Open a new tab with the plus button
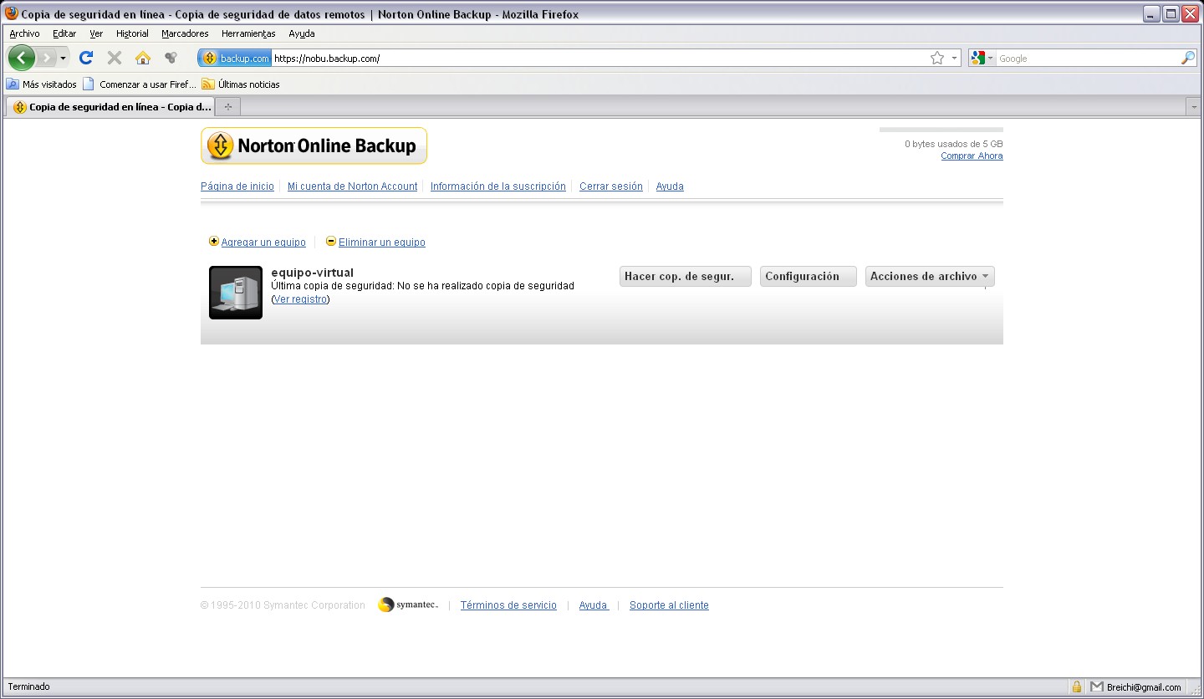Screen dimensions: 1204x699 pos(228,107)
